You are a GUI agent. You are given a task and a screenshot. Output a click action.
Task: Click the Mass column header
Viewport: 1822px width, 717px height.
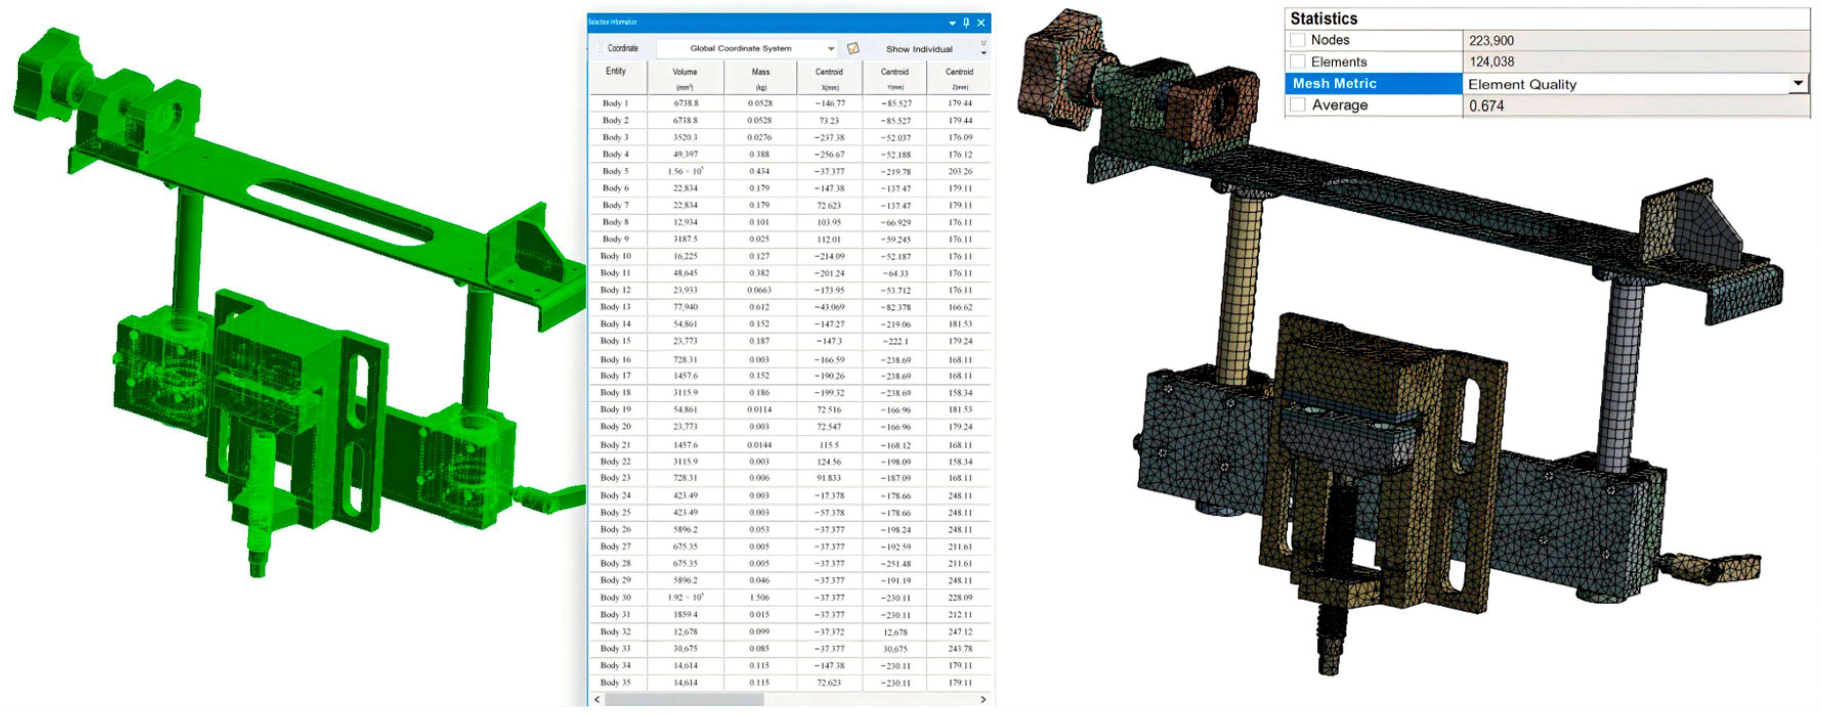click(x=761, y=78)
